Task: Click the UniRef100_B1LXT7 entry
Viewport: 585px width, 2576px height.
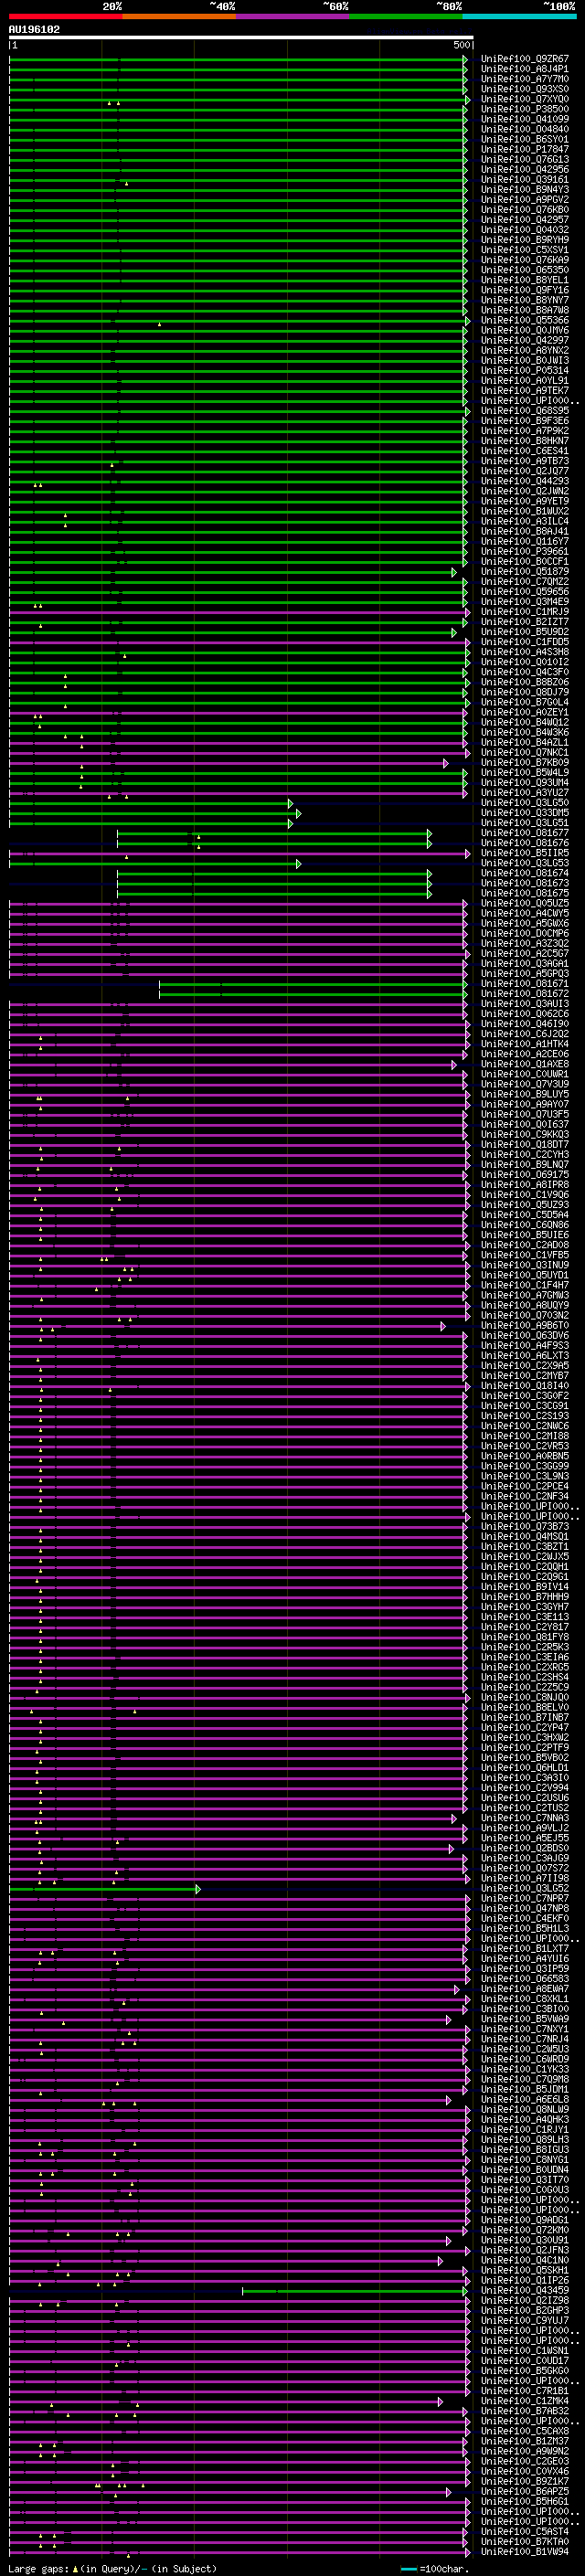Action: pyautogui.click(x=525, y=1948)
